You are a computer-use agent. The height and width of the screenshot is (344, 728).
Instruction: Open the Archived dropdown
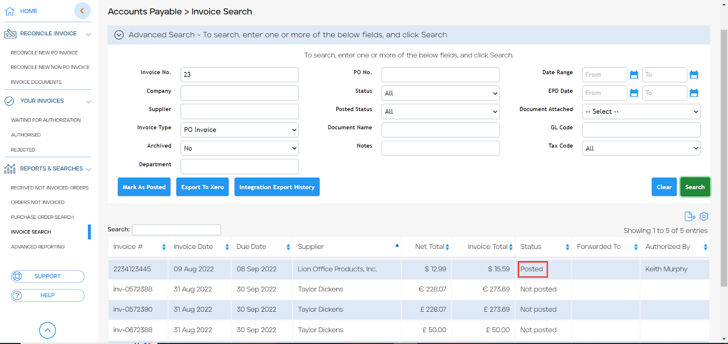pos(240,148)
